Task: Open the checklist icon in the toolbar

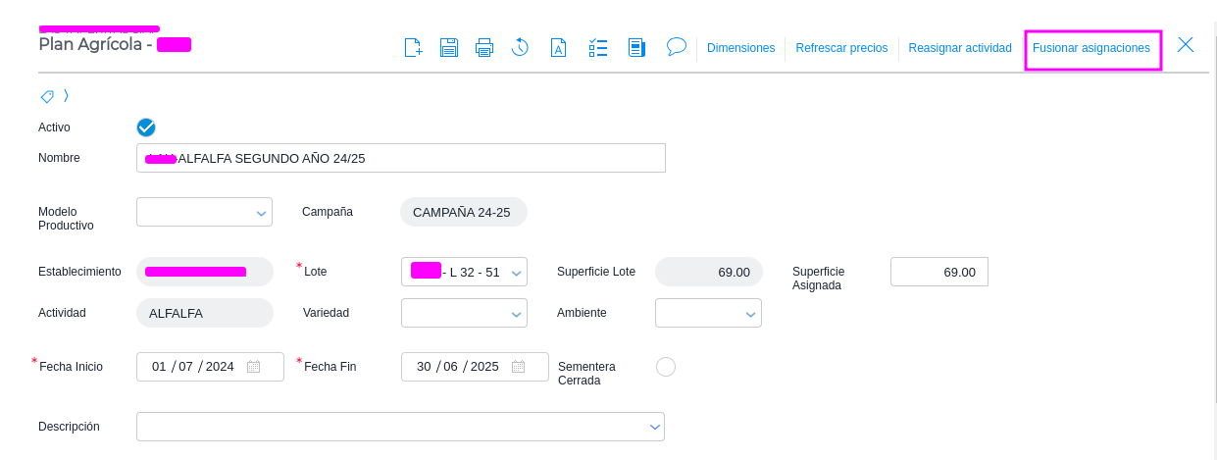Action: 598,47
